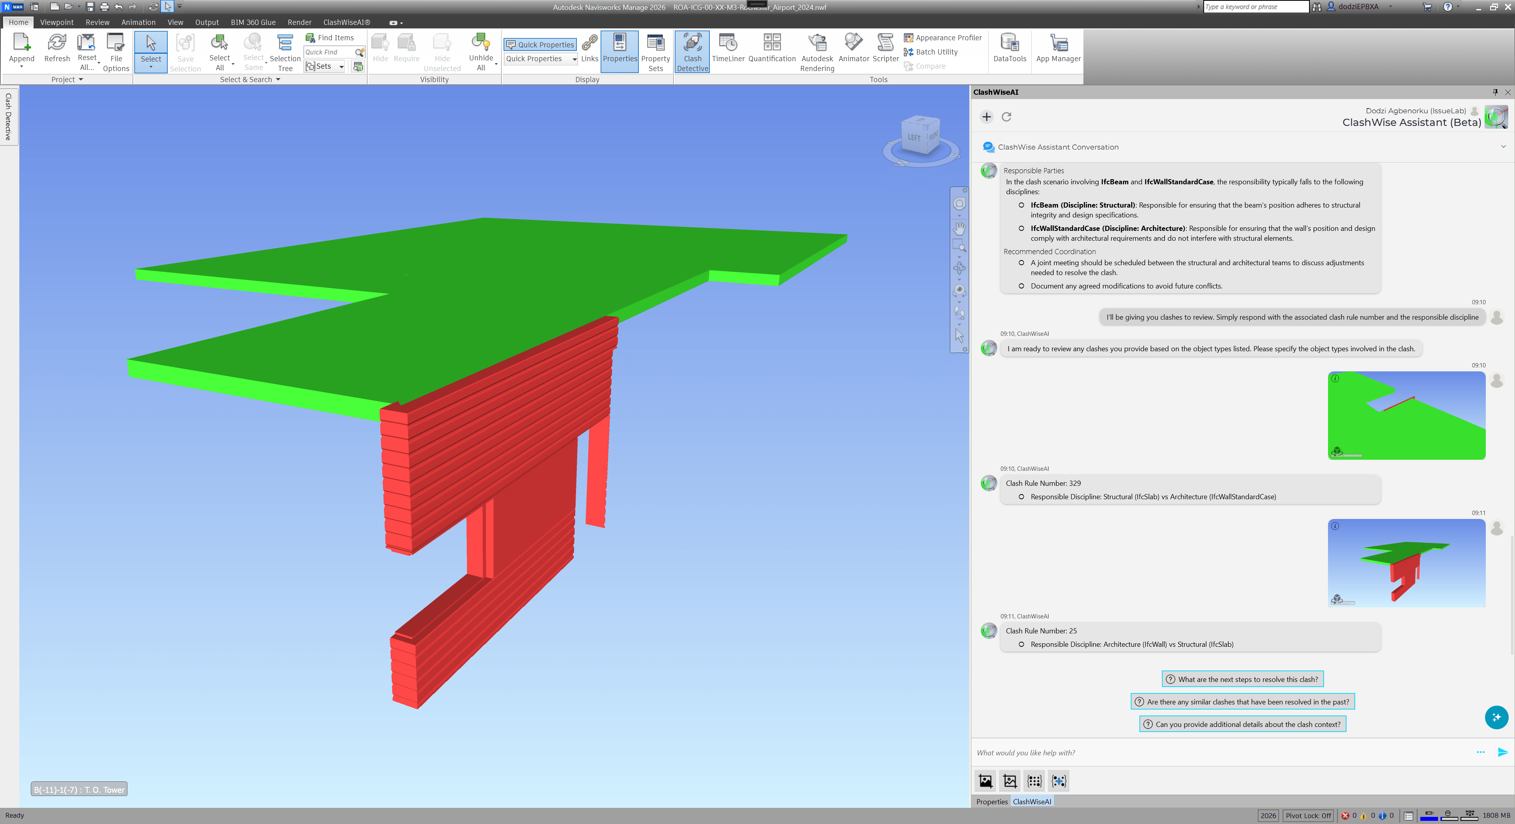
Task: Click "Are there any similar clashes" suggestion
Action: pyautogui.click(x=1242, y=702)
